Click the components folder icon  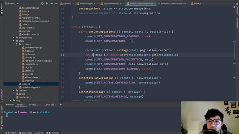click(17, 38)
